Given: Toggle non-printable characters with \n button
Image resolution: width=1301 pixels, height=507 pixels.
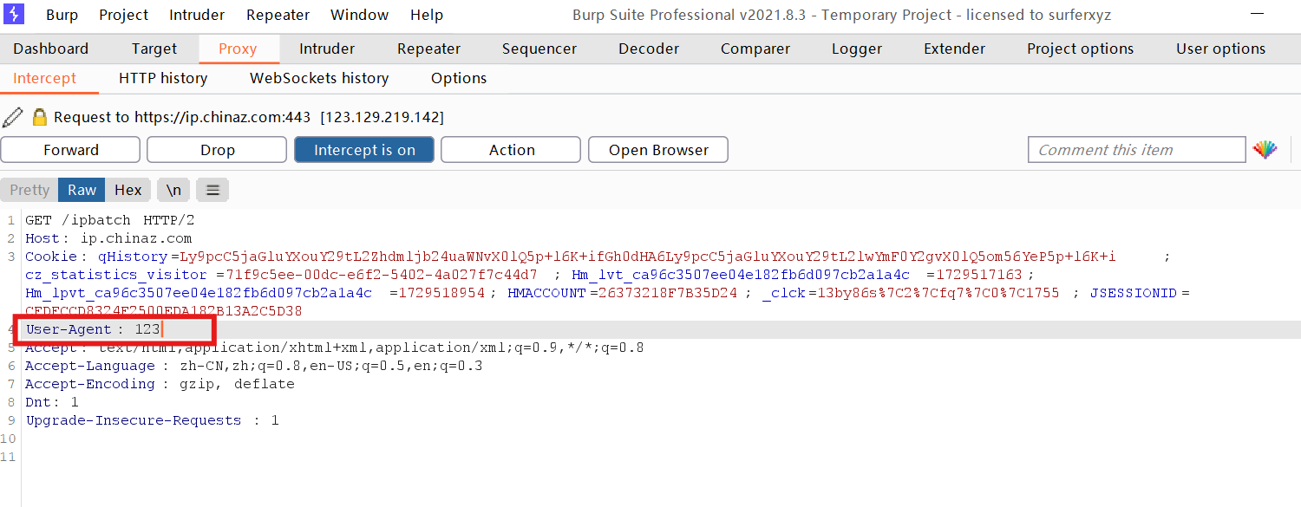Looking at the screenshot, I should click(x=173, y=190).
